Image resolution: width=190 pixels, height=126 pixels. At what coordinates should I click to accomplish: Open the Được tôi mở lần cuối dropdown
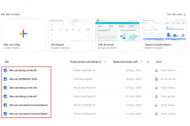point(128,62)
